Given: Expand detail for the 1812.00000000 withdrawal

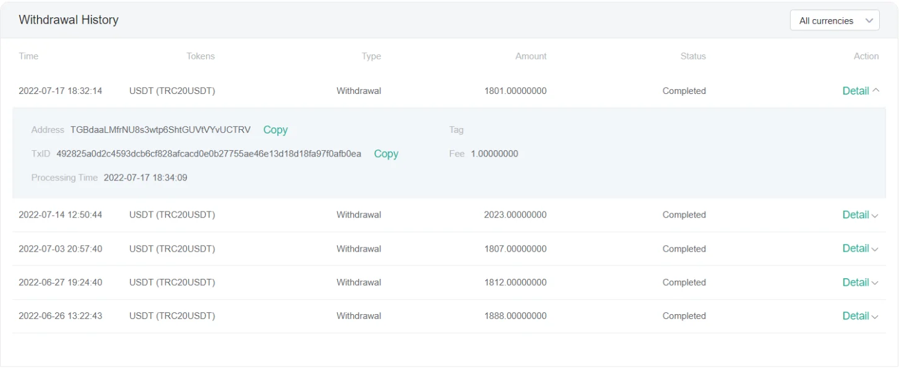Looking at the screenshot, I should point(860,283).
